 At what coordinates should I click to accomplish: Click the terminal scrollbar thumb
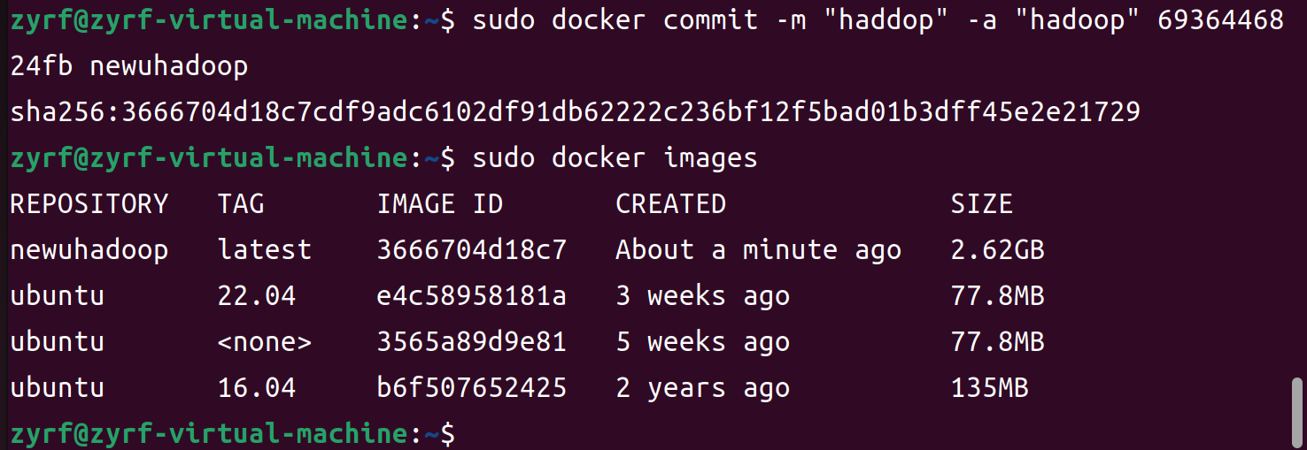1297,408
